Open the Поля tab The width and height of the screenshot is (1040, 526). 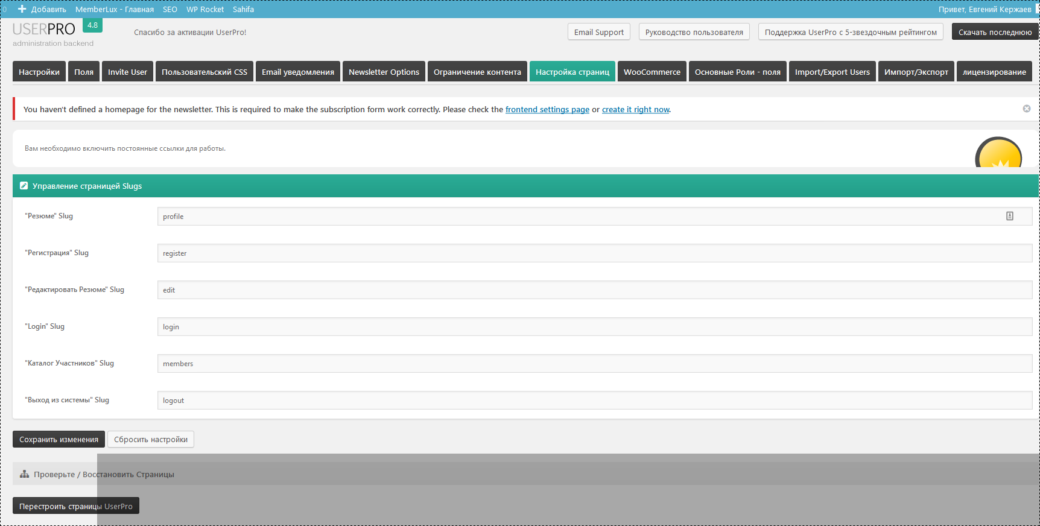(x=84, y=71)
